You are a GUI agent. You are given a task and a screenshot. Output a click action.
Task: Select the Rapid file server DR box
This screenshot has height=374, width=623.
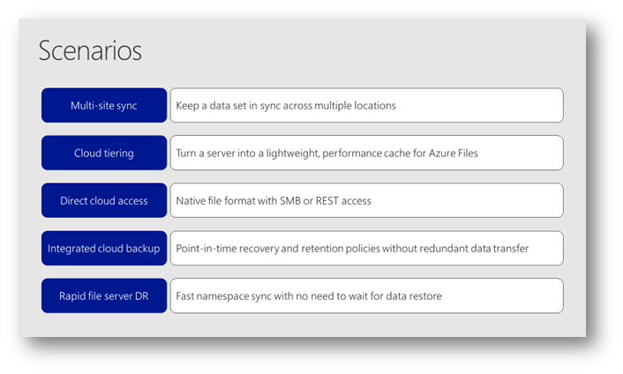click(104, 295)
